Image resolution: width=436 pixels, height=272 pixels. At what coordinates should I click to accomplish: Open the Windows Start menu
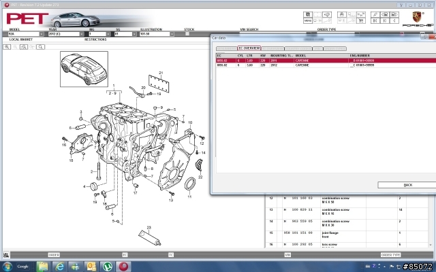click(x=7, y=267)
